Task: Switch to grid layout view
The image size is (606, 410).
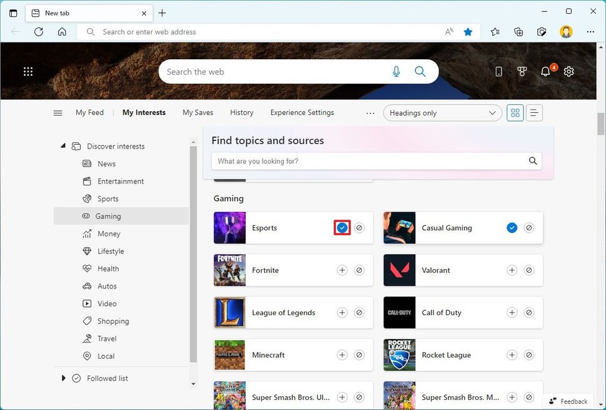Action: coord(514,112)
